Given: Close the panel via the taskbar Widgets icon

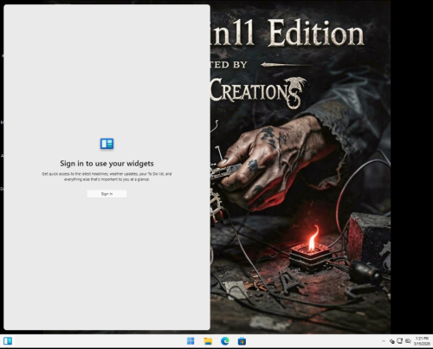Looking at the screenshot, I should (x=8, y=341).
